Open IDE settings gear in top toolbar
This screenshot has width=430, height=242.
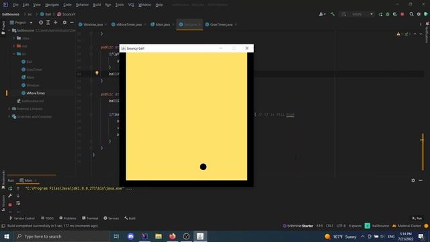pyautogui.click(x=419, y=14)
